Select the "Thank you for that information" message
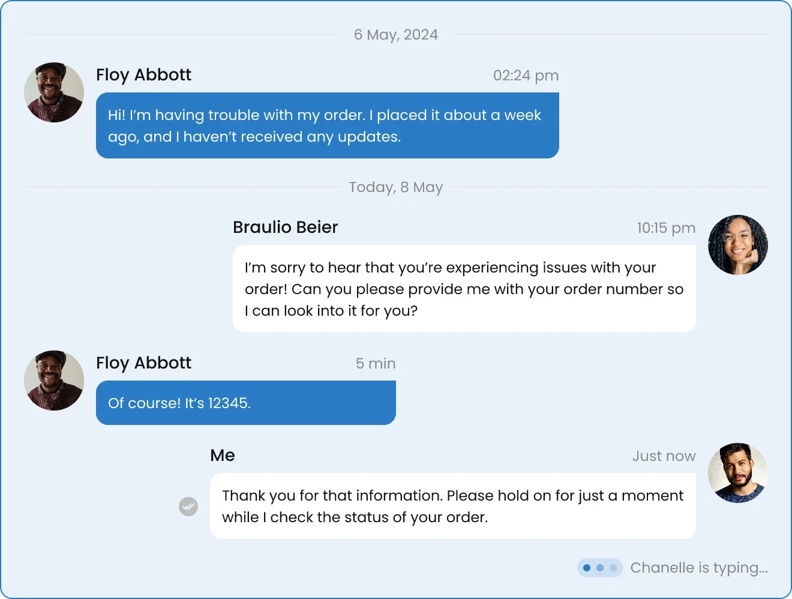 coord(452,506)
